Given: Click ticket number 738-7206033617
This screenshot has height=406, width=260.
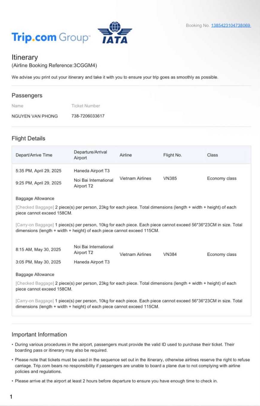Looking at the screenshot, I should [x=88, y=116].
